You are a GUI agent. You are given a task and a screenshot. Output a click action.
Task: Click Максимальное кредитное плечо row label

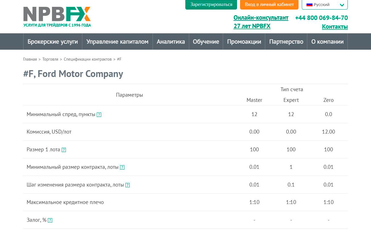click(x=65, y=202)
